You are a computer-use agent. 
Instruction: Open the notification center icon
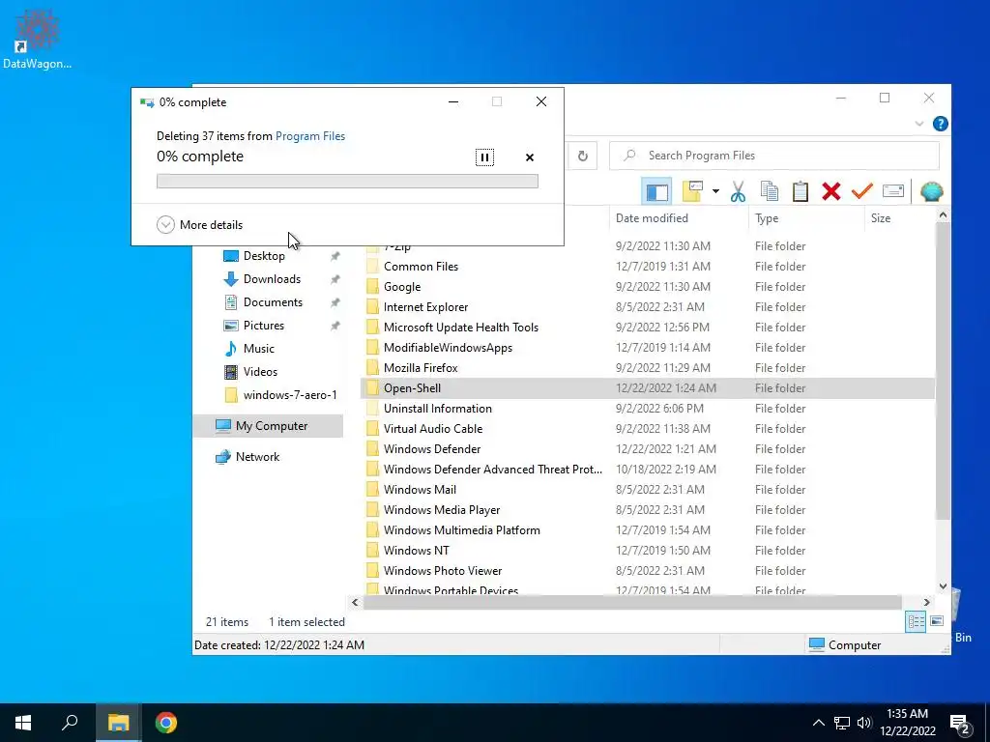click(x=960, y=723)
